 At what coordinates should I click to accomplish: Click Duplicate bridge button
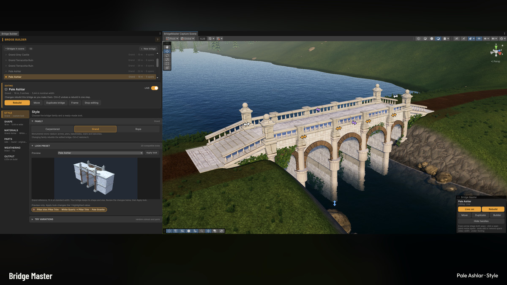(x=55, y=103)
